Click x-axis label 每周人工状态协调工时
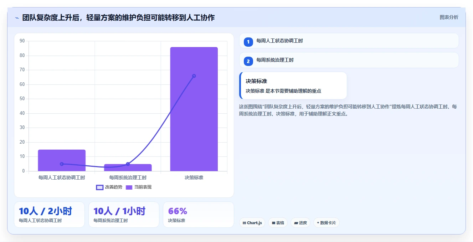This screenshot has width=473, height=242. (62, 177)
